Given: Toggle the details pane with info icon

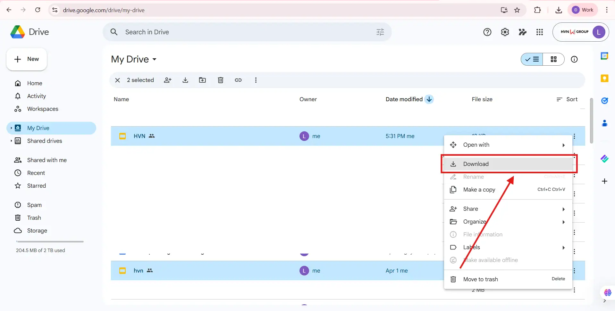Looking at the screenshot, I should click(x=574, y=59).
